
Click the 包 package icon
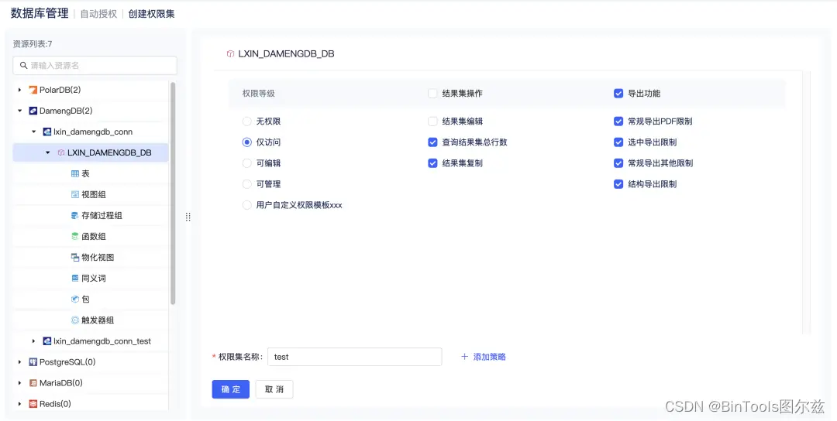tap(75, 299)
